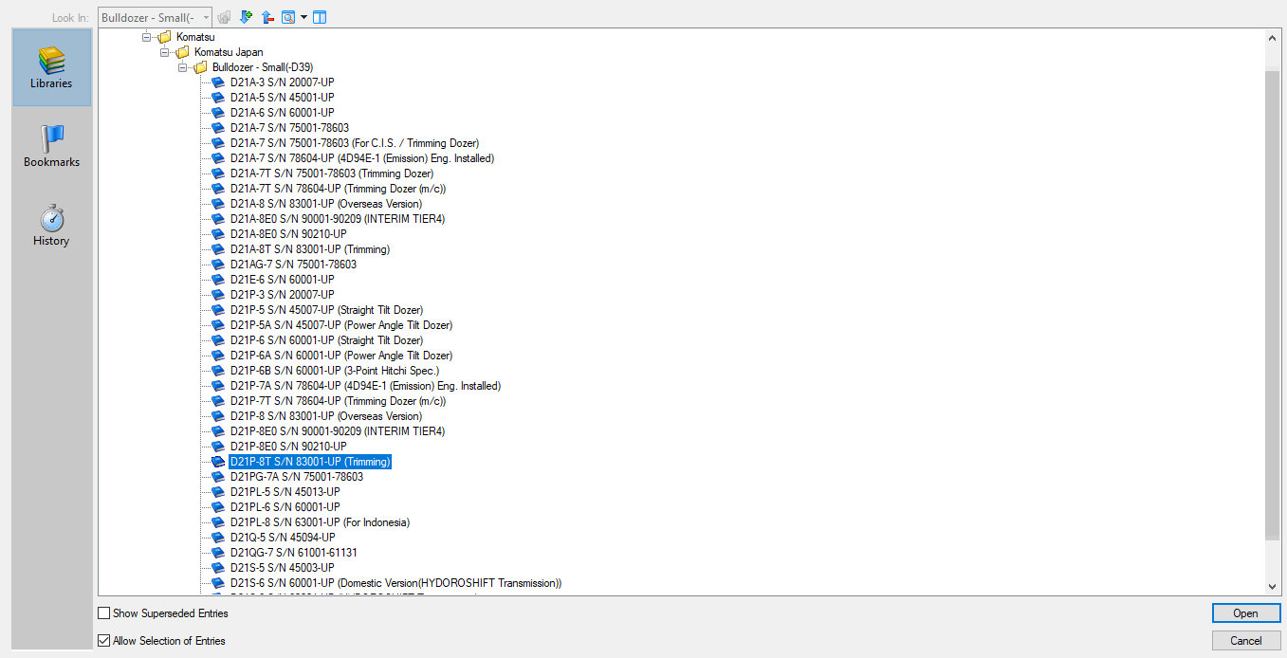Select D21A-7T S/N 75001-78603 (Trimming Dozer)
The image size is (1287, 658).
pyautogui.click(x=331, y=174)
